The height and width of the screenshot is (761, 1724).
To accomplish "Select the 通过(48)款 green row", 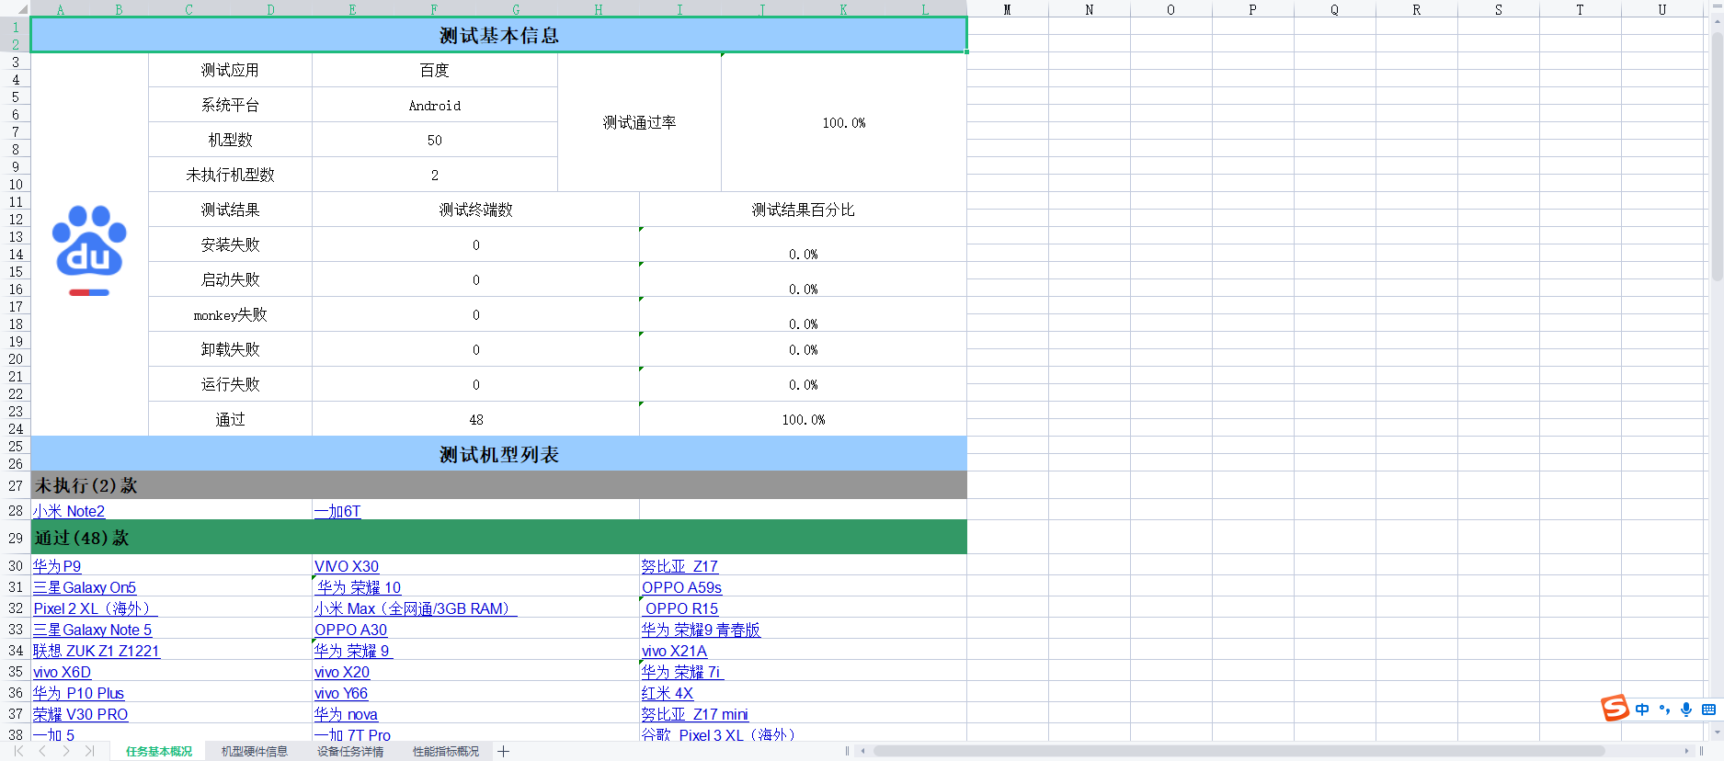I will [x=498, y=538].
